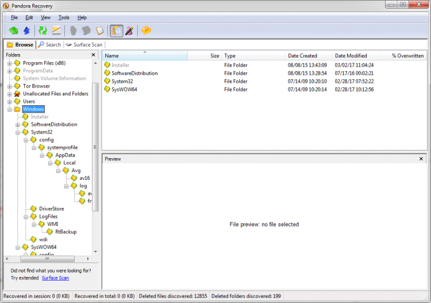The image size is (431, 303).
Task: Collapse the LogFiles tree node
Action: (26, 217)
